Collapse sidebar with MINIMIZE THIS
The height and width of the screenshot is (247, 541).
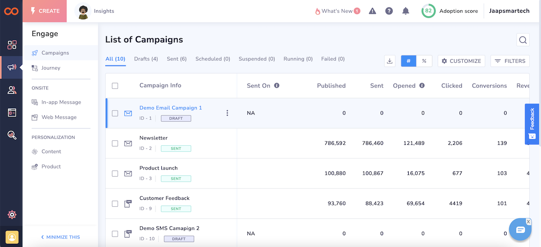[60, 237]
